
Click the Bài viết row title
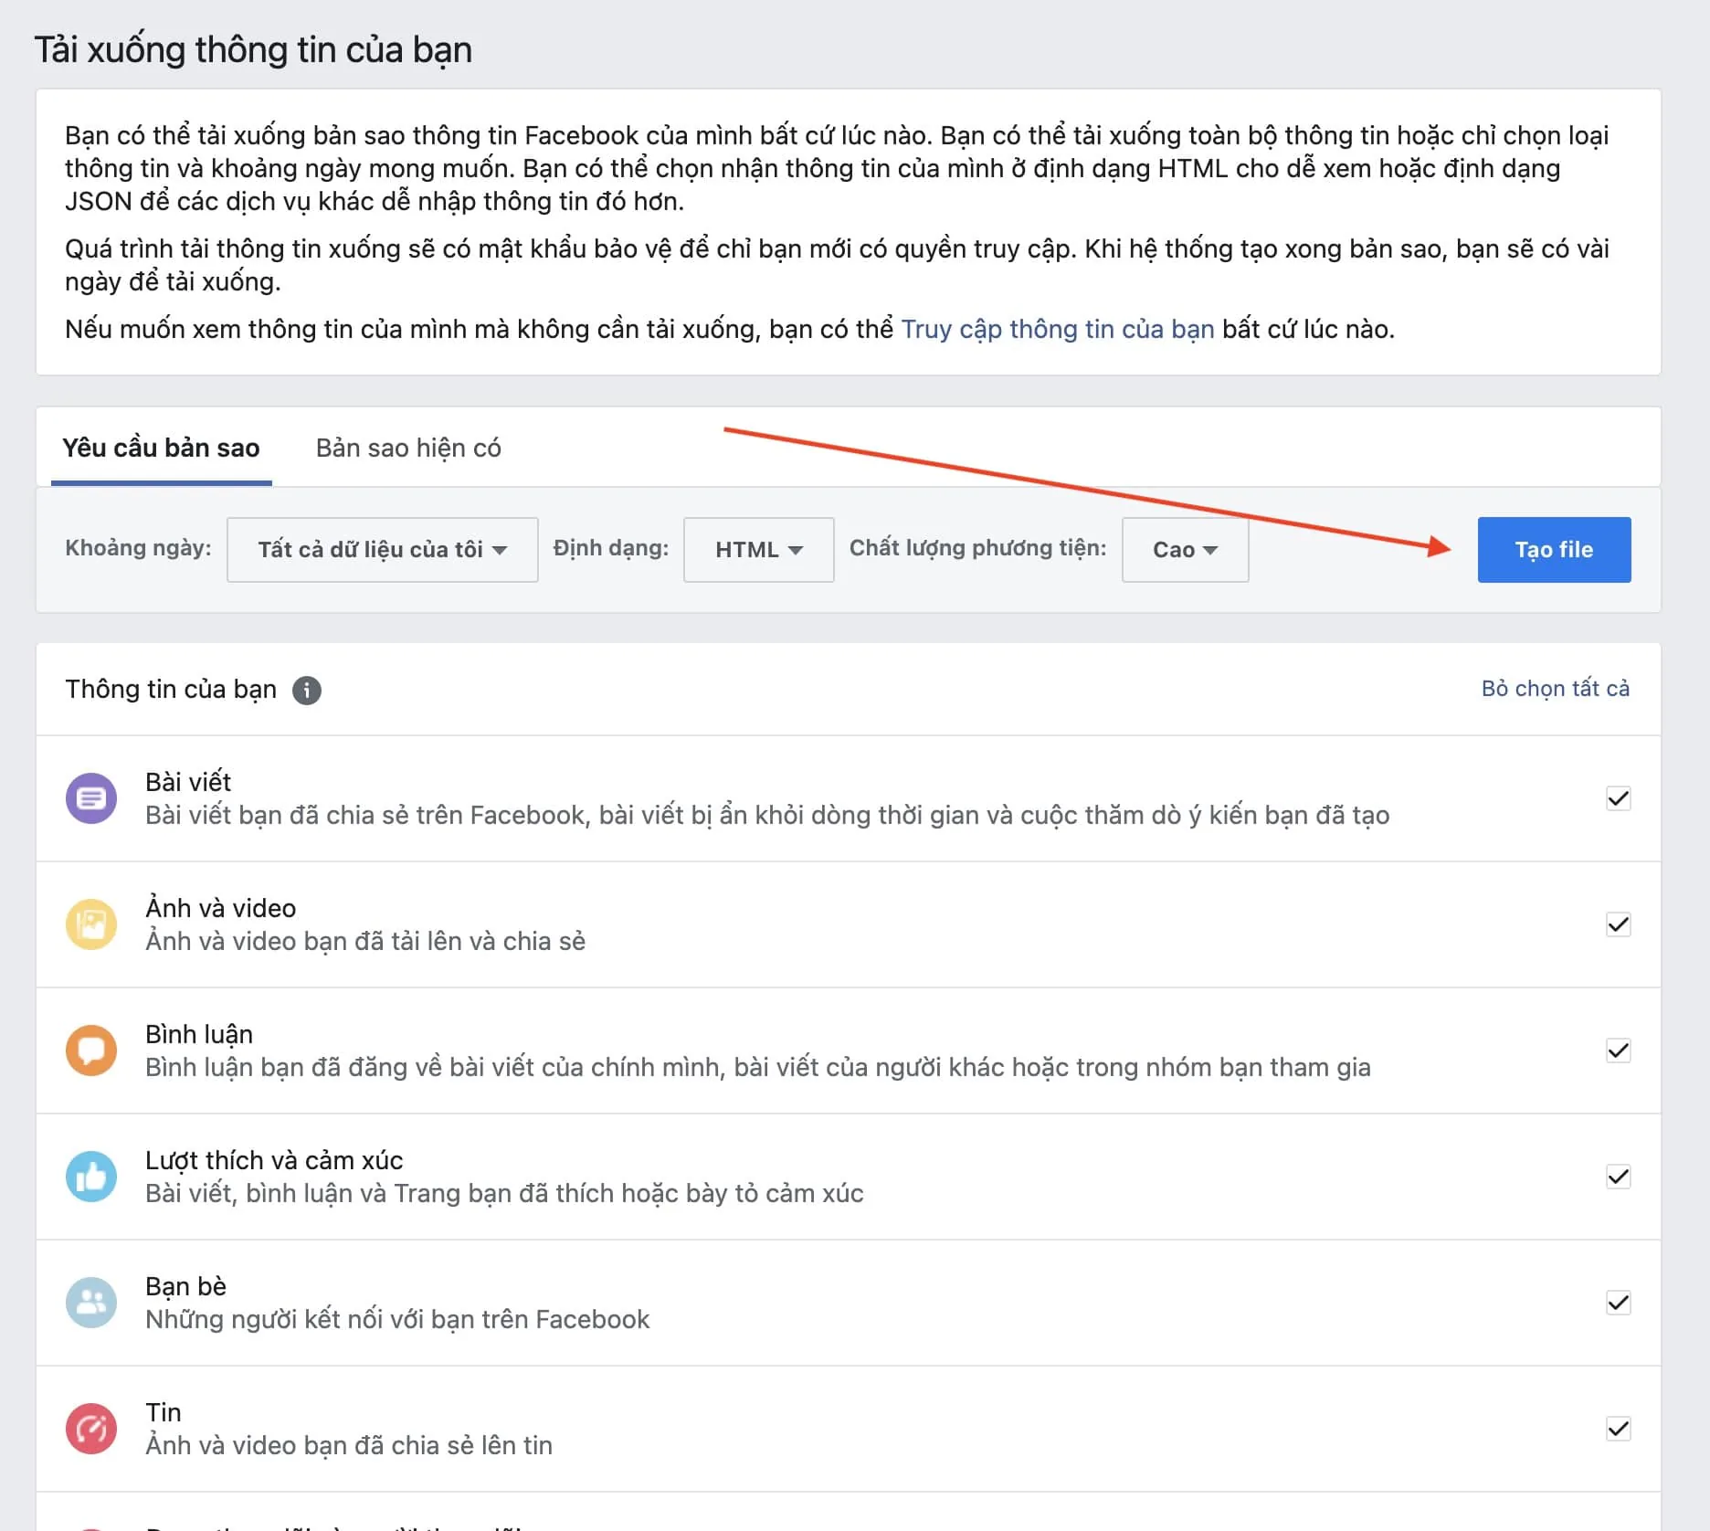(x=188, y=782)
